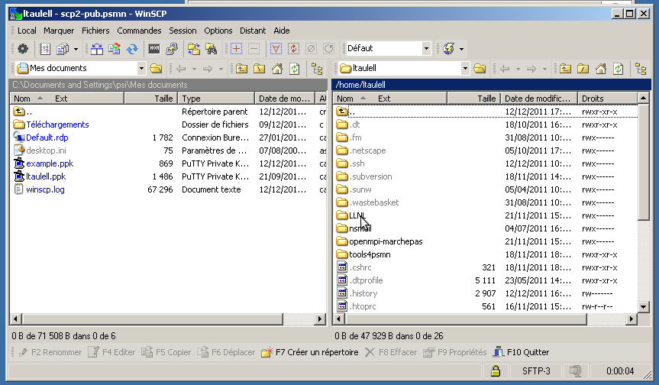The width and height of the screenshot is (659, 385).
Task: Sort local panel by Taille column
Action: pyautogui.click(x=151, y=99)
